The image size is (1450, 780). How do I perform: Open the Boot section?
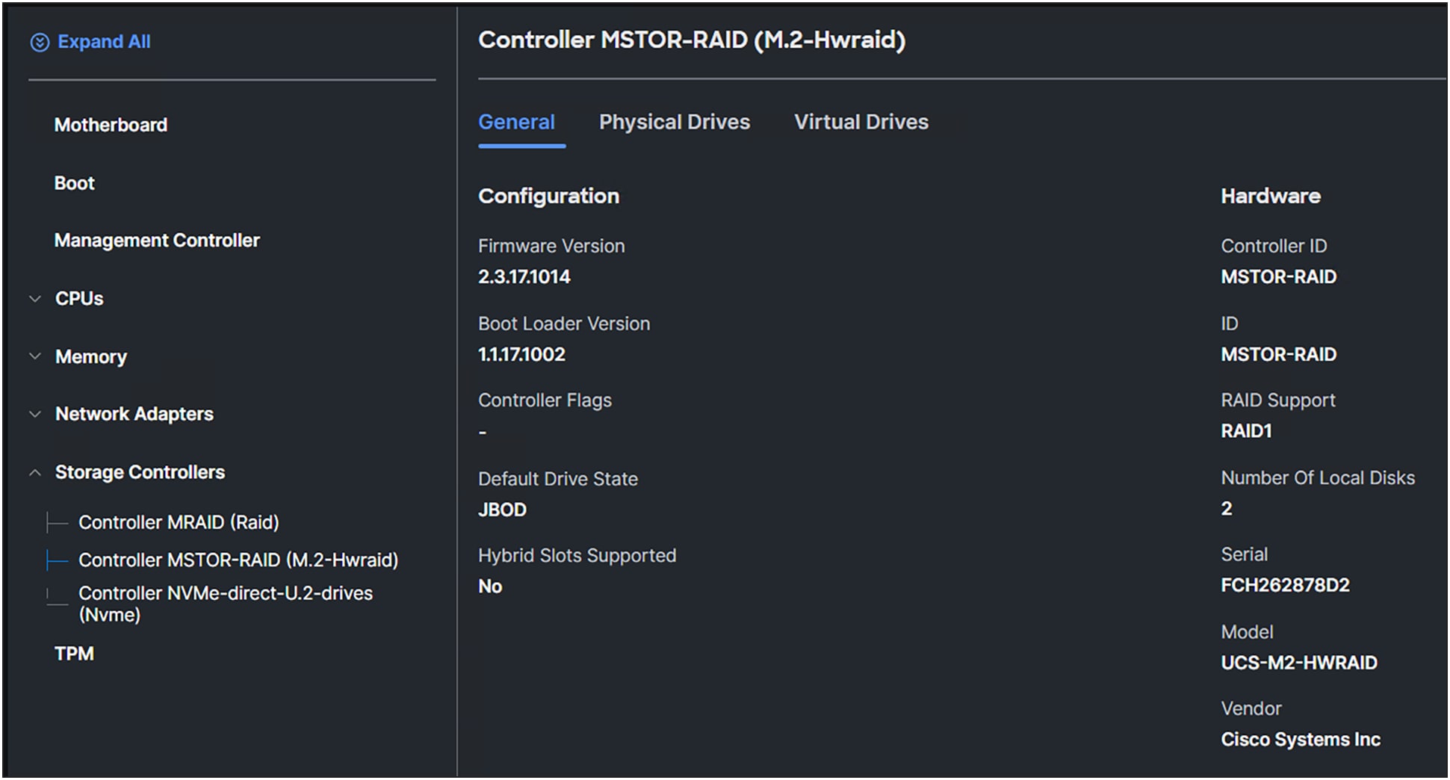(x=74, y=182)
